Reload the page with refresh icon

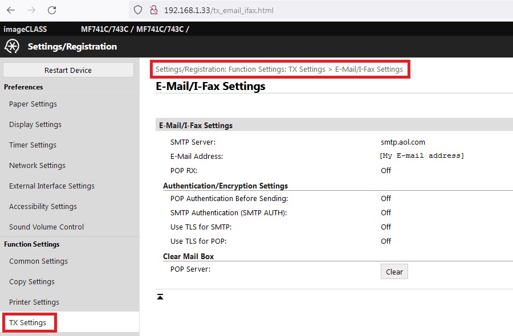52,10
